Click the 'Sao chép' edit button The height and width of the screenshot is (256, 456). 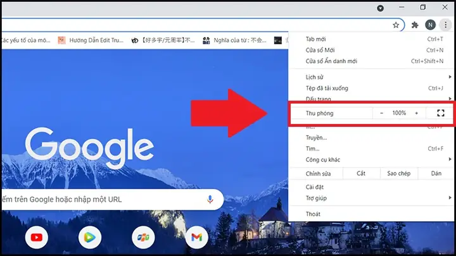[x=399, y=173]
